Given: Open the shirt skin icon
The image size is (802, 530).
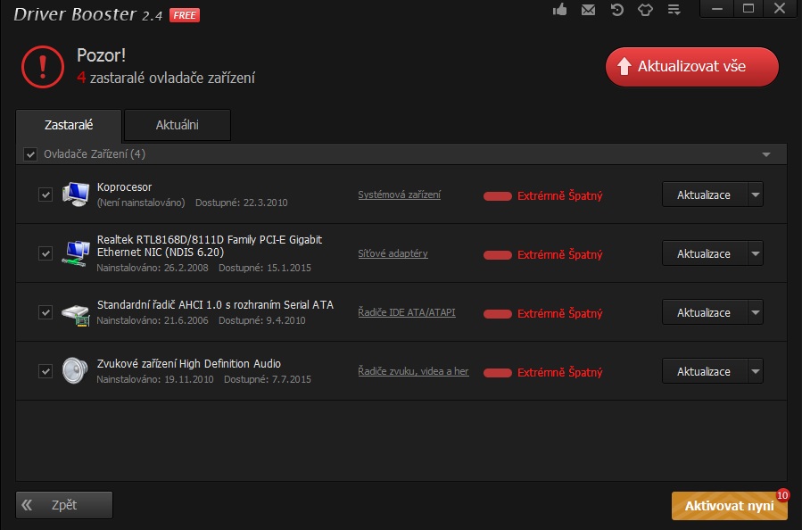Looking at the screenshot, I should pyautogui.click(x=645, y=10).
